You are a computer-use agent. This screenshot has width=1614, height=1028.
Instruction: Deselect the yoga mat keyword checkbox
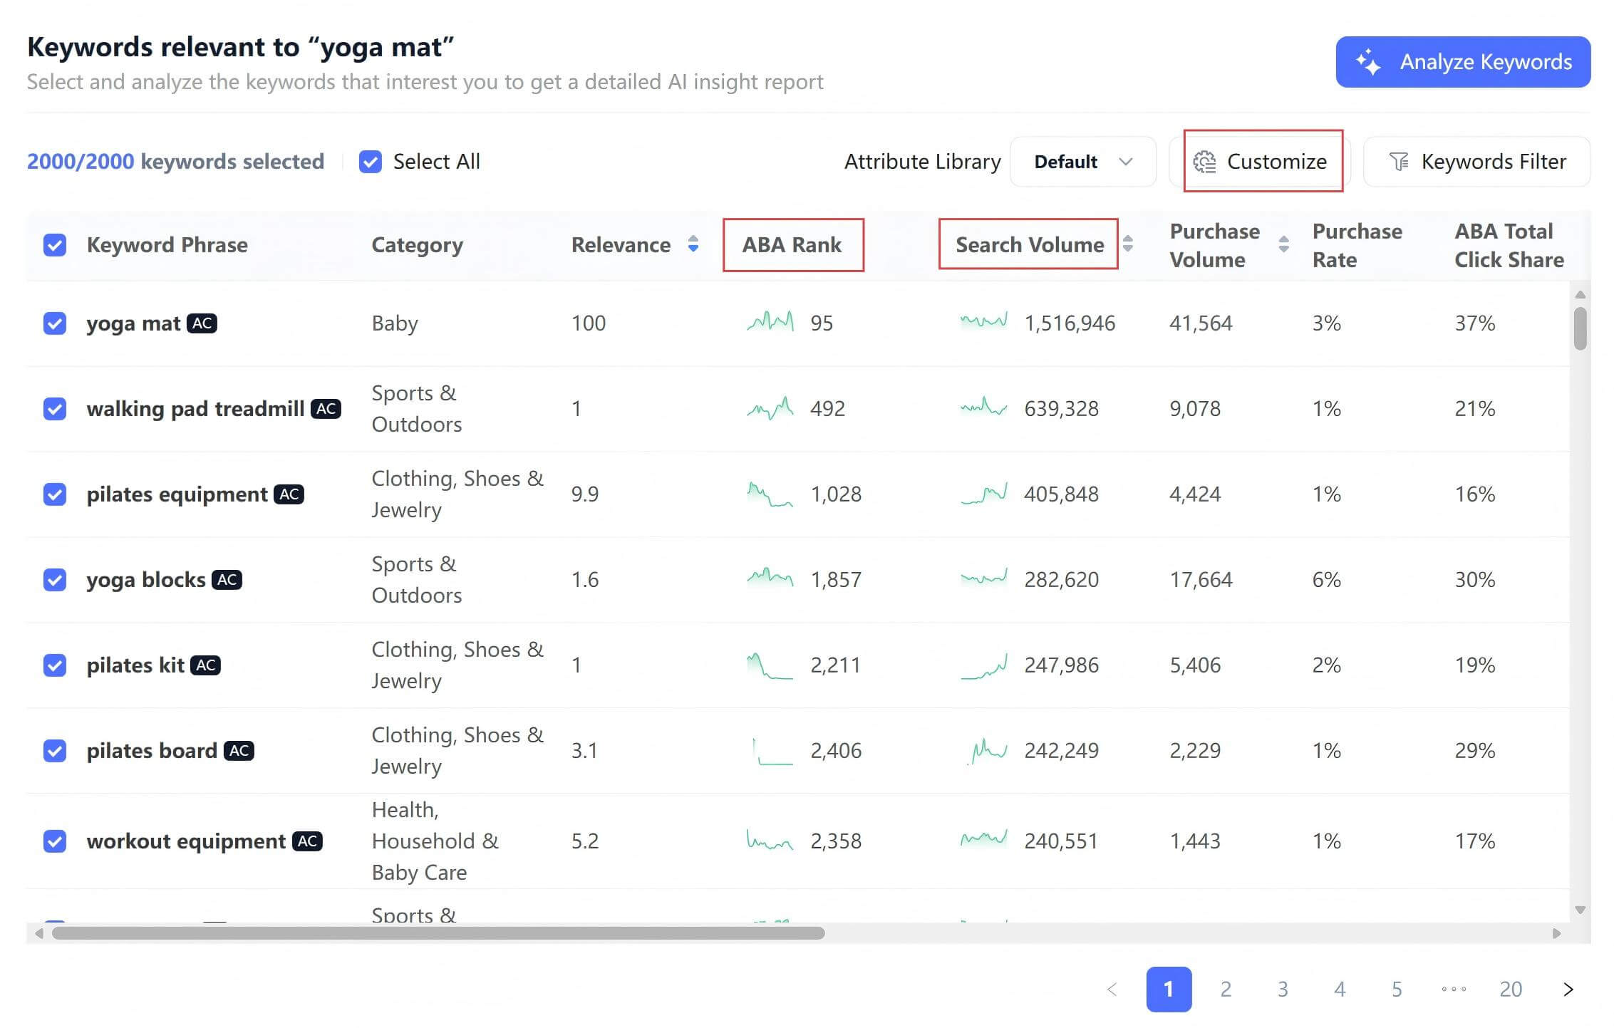pyautogui.click(x=55, y=323)
